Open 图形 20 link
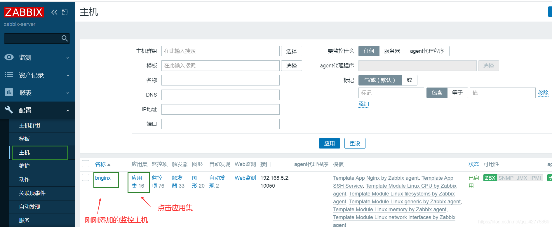The image size is (552, 227). tap(198, 182)
